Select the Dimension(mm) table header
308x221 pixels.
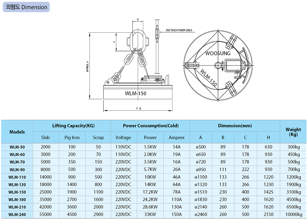pos(235,126)
